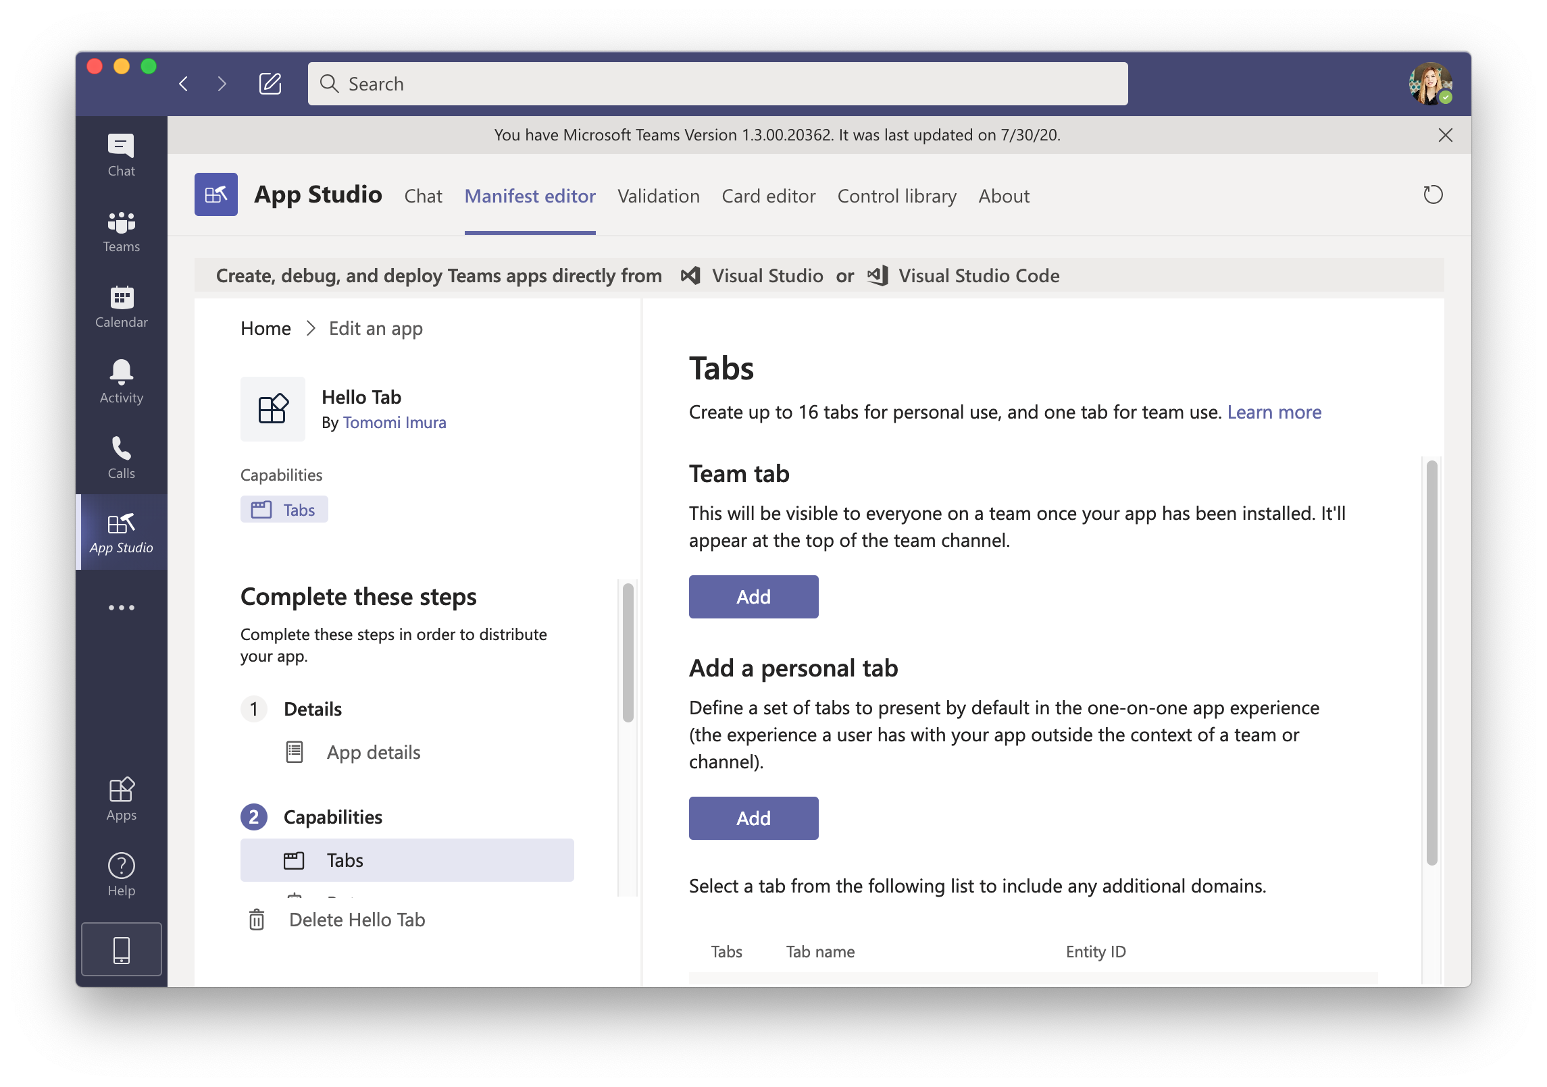Open the Control library
1547x1087 pixels.
click(896, 196)
